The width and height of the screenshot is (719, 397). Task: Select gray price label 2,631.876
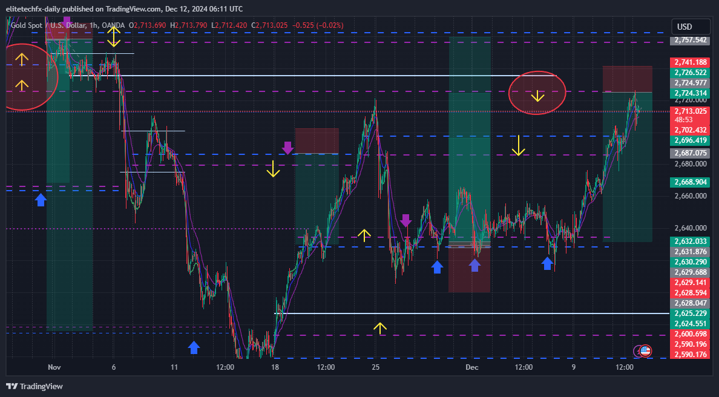coord(691,251)
